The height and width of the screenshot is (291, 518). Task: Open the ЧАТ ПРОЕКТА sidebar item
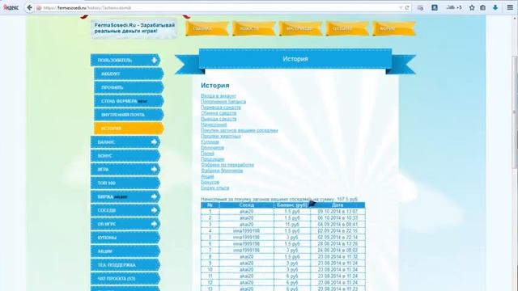click(125, 278)
